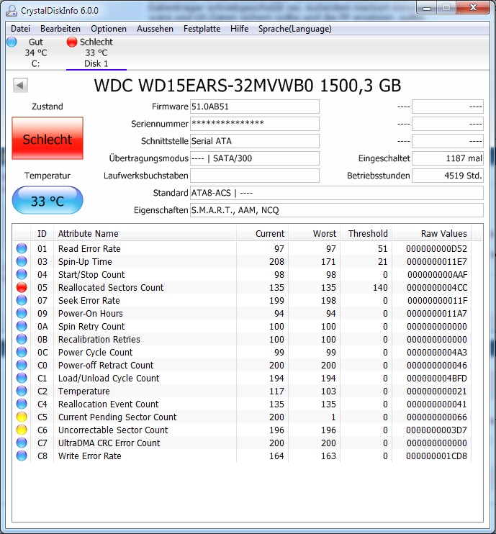
Task: Click blue status icon for Recalibration Retries
Action: coord(22,339)
